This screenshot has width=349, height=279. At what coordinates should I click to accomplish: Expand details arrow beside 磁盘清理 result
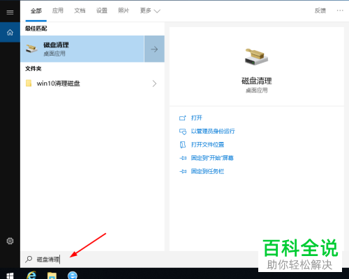click(154, 49)
